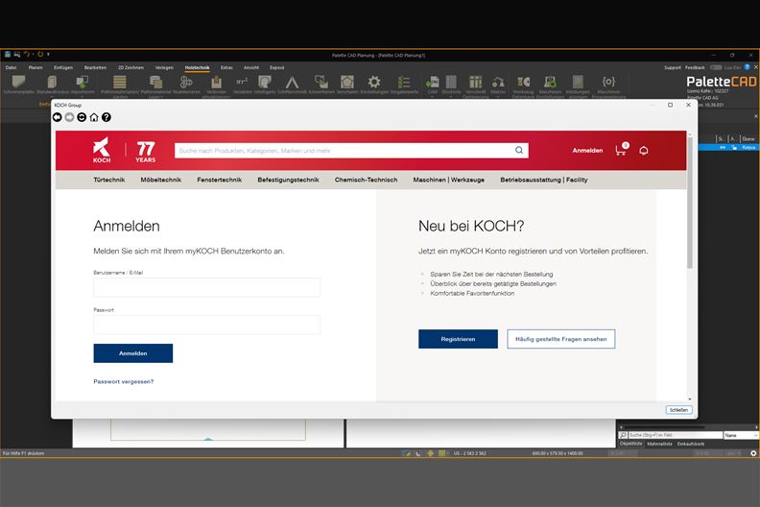Open Werkzeug Datenbank ribbon icon
Viewport: 760px width, 507px height.
(524, 82)
